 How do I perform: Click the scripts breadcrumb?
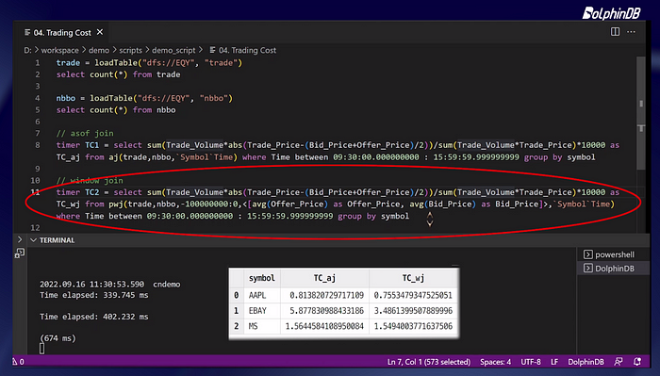pos(130,50)
